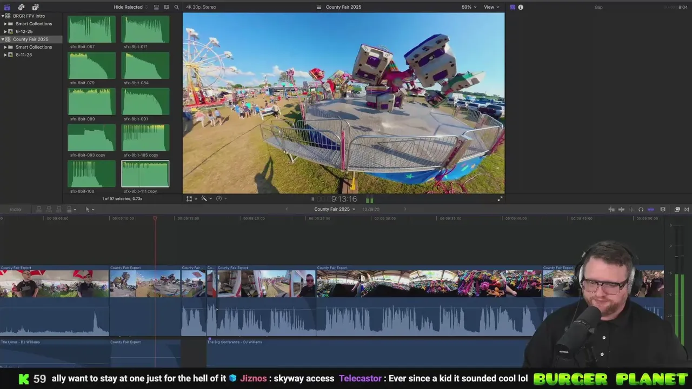The width and height of the screenshot is (692, 389).
Task: Click the Select arrow tool
Action: (x=87, y=209)
